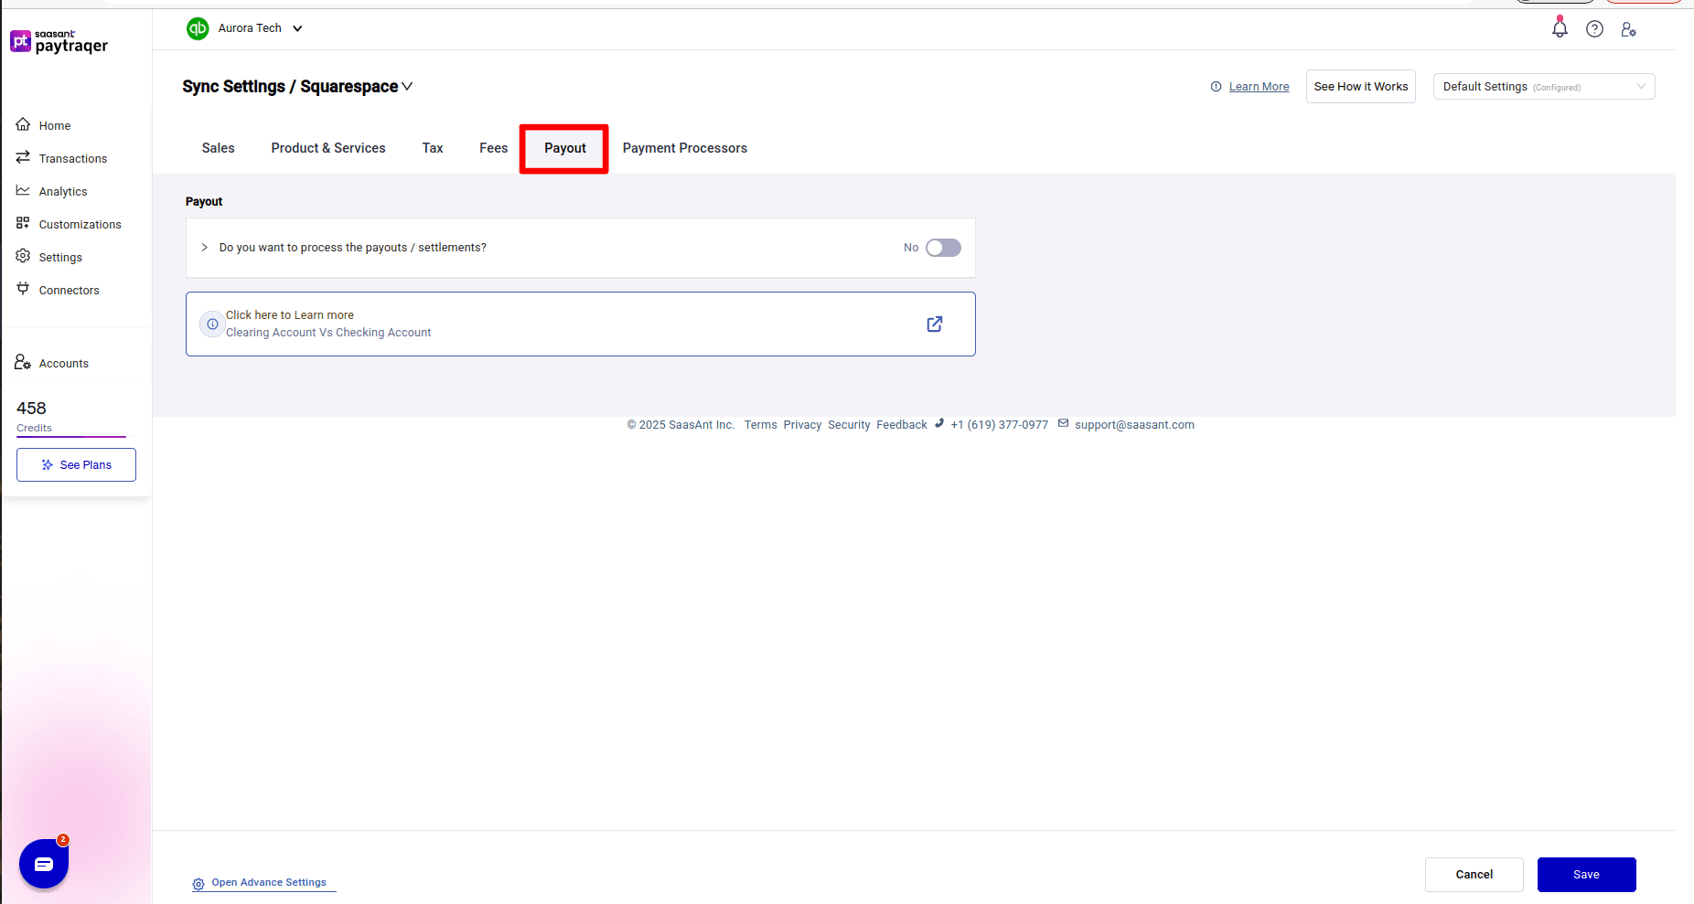View your remaining credits balance
This screenshot has width=1694, height=904.
click(x=31, y=408)
